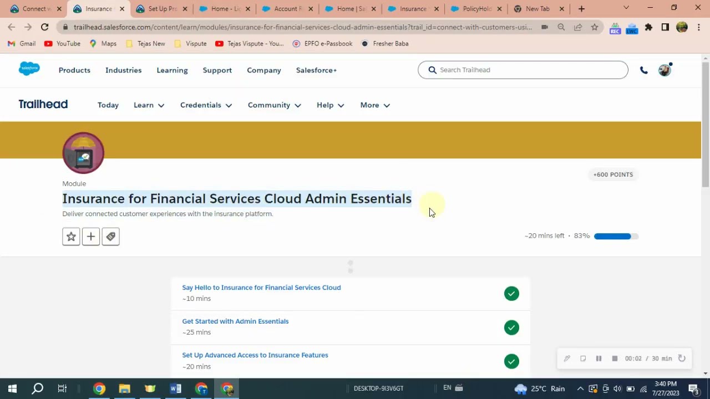
Task: Click the Trailhead logo
Action: click(x=43, y=104)
